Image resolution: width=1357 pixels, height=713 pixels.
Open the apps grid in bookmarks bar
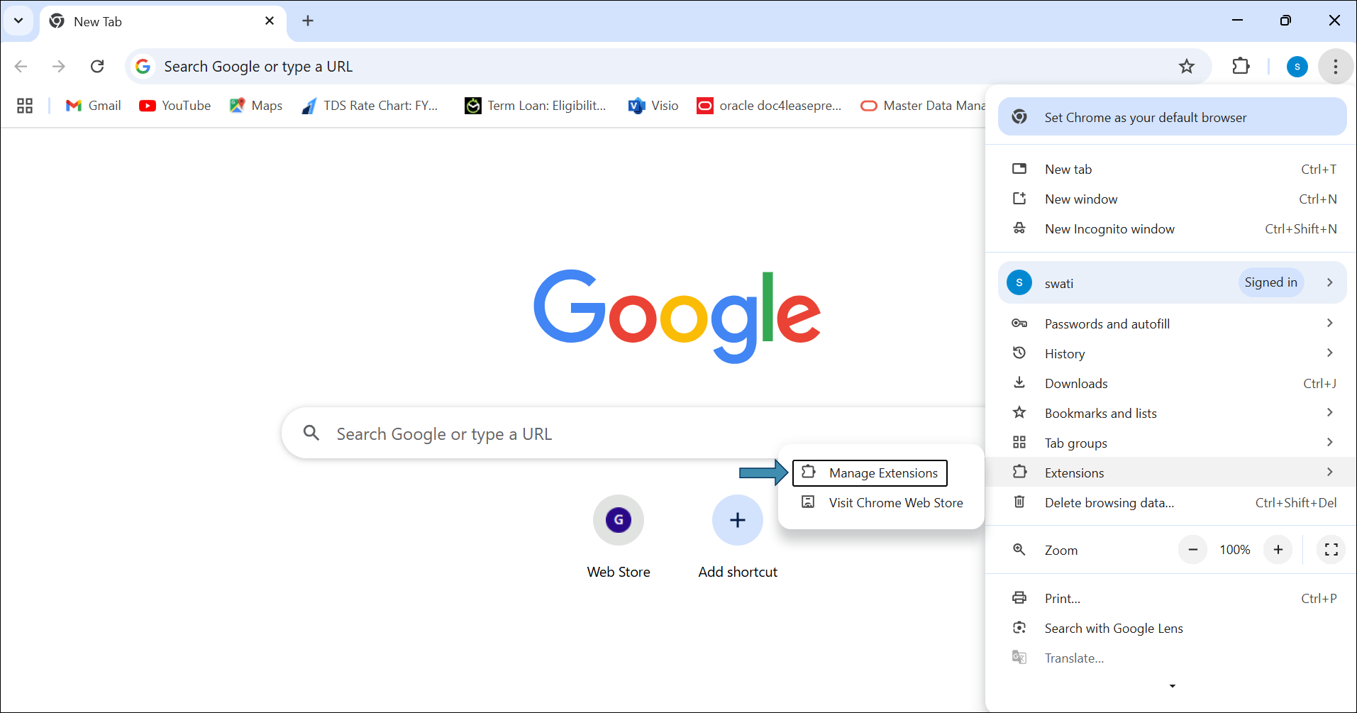[x=25, y=106]
